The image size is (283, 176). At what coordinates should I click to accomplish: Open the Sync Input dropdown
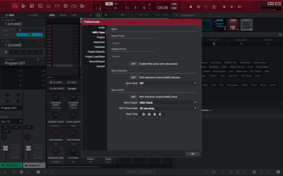pyautogui.click(x=168, y=83)
